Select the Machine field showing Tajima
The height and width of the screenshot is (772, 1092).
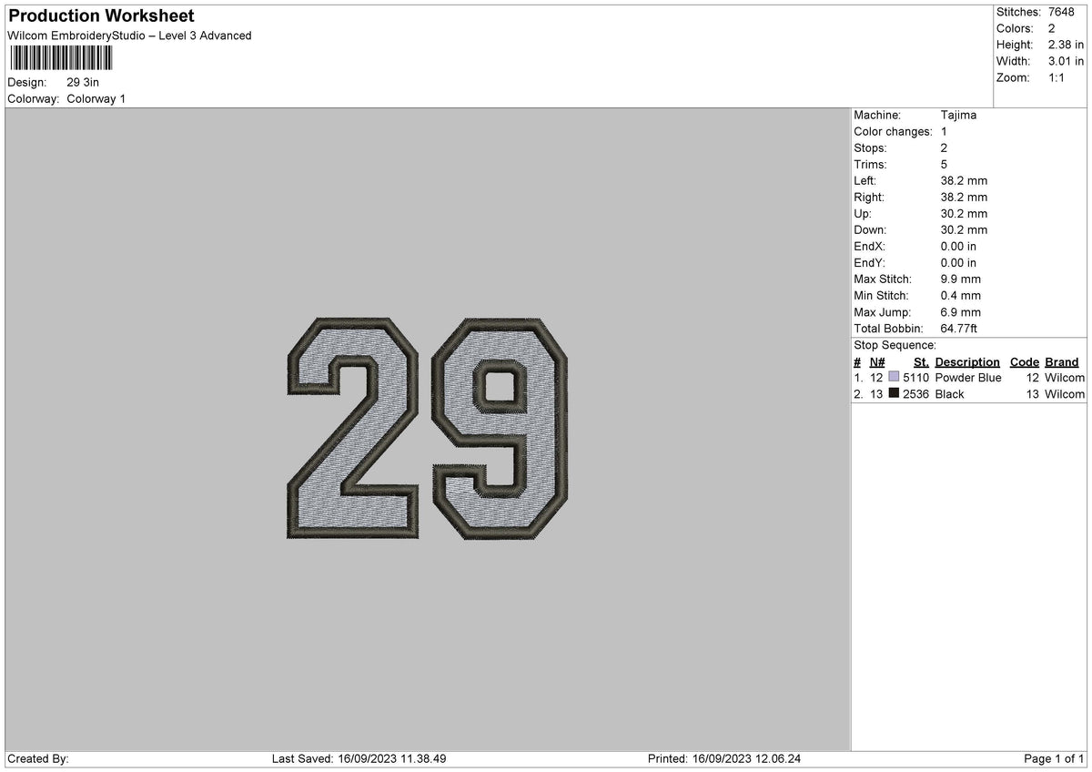pos(959,116)
